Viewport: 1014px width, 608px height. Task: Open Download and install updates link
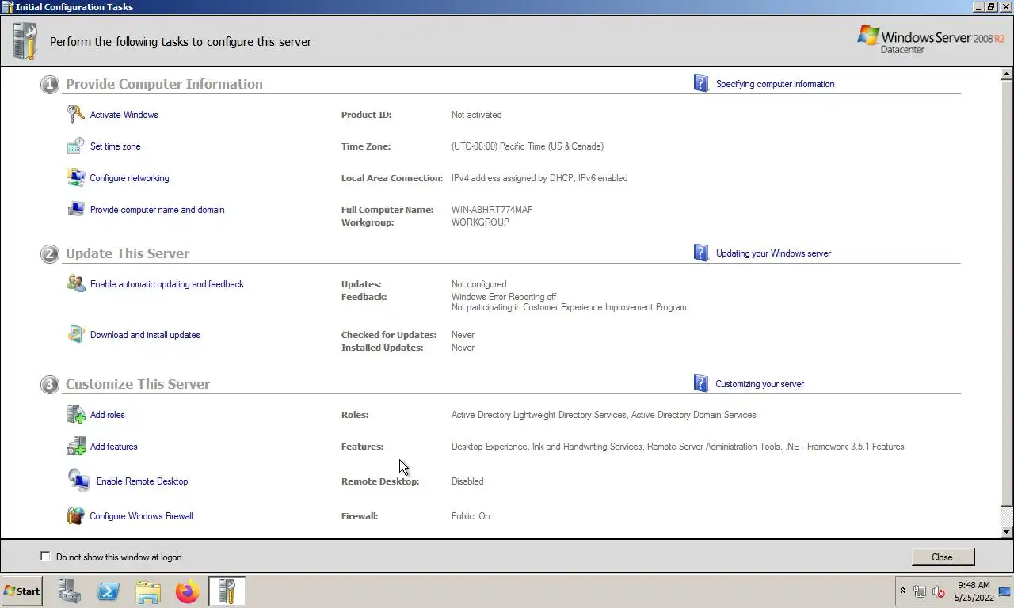[x=145, y=335]
